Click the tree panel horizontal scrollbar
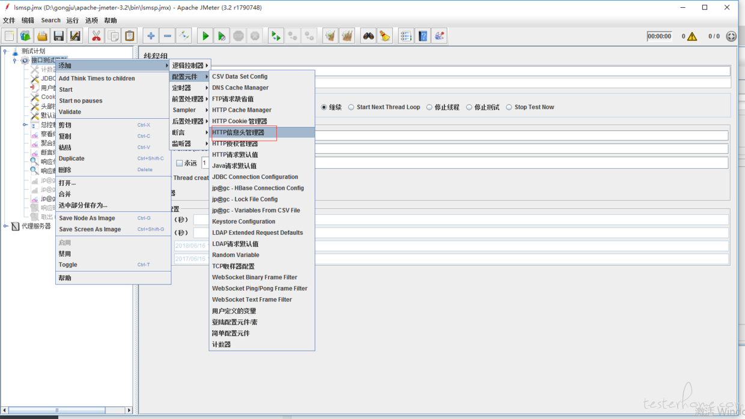Image resolution: width=745 pixels, height=419 pixels. click(x=57, y=411)
